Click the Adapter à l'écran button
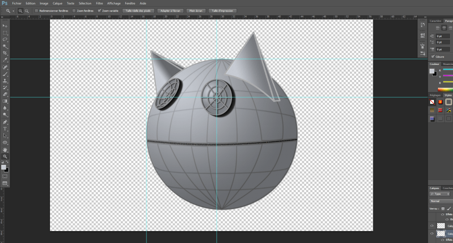 click(x=169, y=11)
